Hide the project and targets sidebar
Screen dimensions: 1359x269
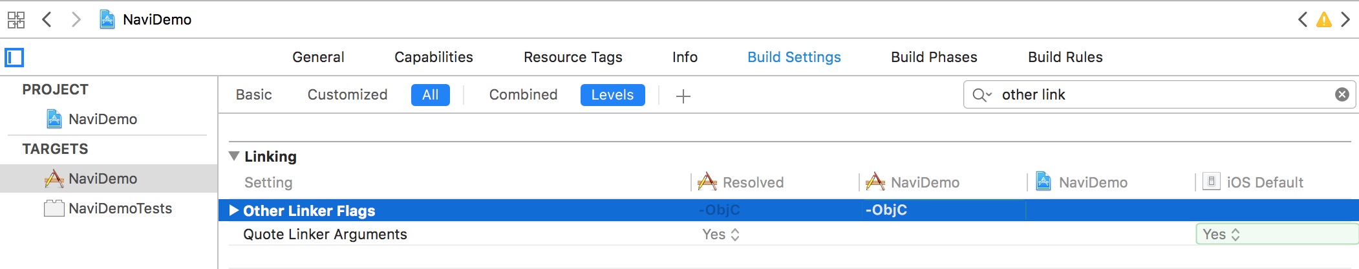[x=14, y=58]
